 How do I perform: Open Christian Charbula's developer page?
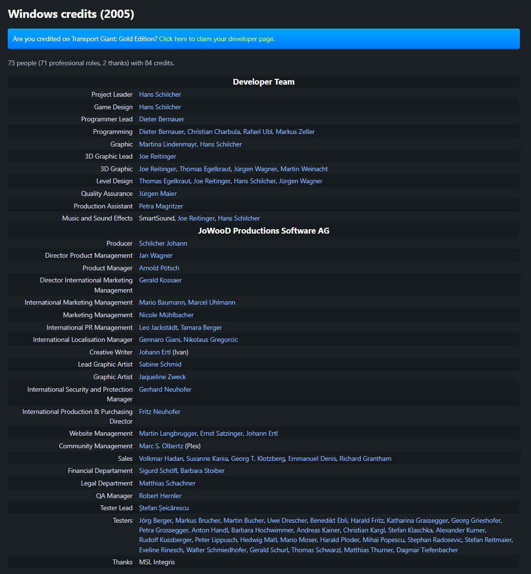click(x=214, y=132)
